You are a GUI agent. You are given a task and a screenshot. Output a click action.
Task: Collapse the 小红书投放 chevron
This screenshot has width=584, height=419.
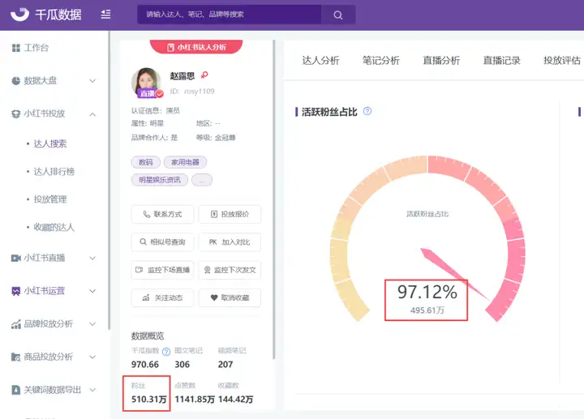[92, 113]
